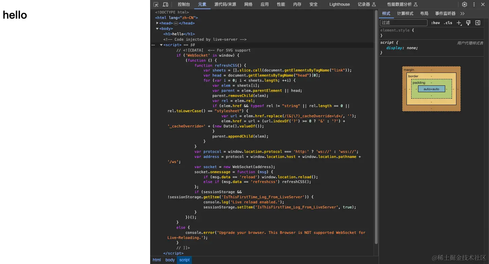Switch to the 应用 tab
489x264 pixels.
265,4
